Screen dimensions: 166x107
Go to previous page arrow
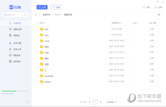coord(90,102)
